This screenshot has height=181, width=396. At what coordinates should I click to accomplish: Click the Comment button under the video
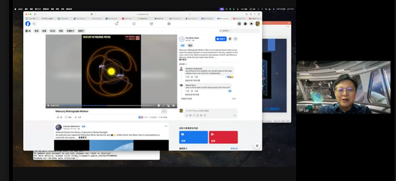click(x=68, y=117)
